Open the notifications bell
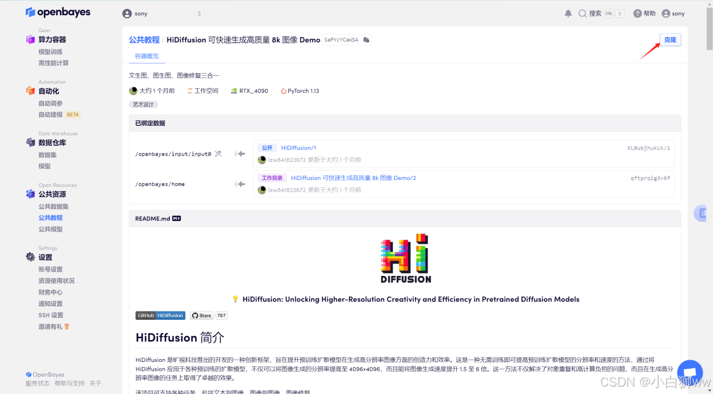Image resolution: width=713 pixels, height=394 pixels. [x=568, y=13]
